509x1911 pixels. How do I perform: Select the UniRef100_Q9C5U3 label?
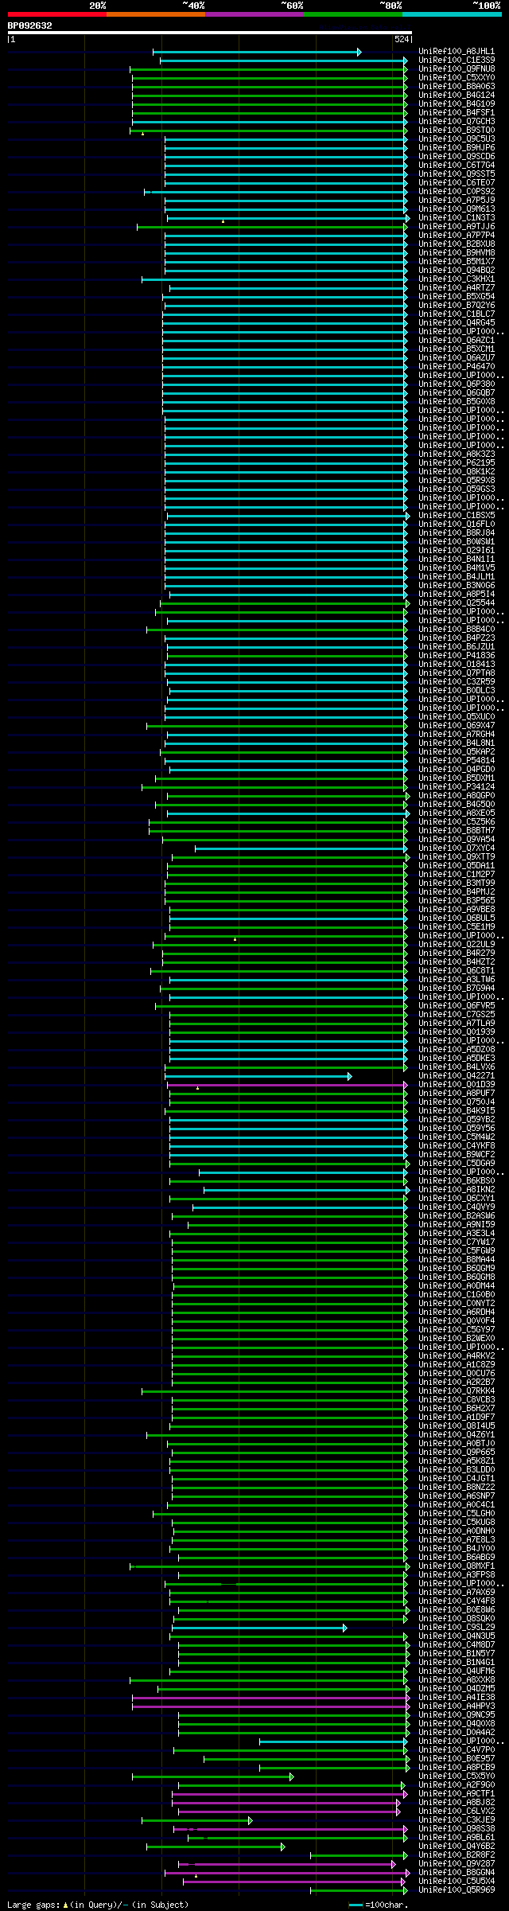click(457, 139)
